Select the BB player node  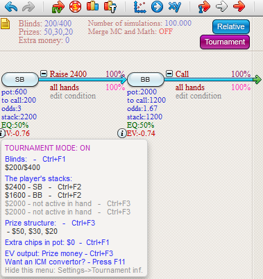pos(146,80)
